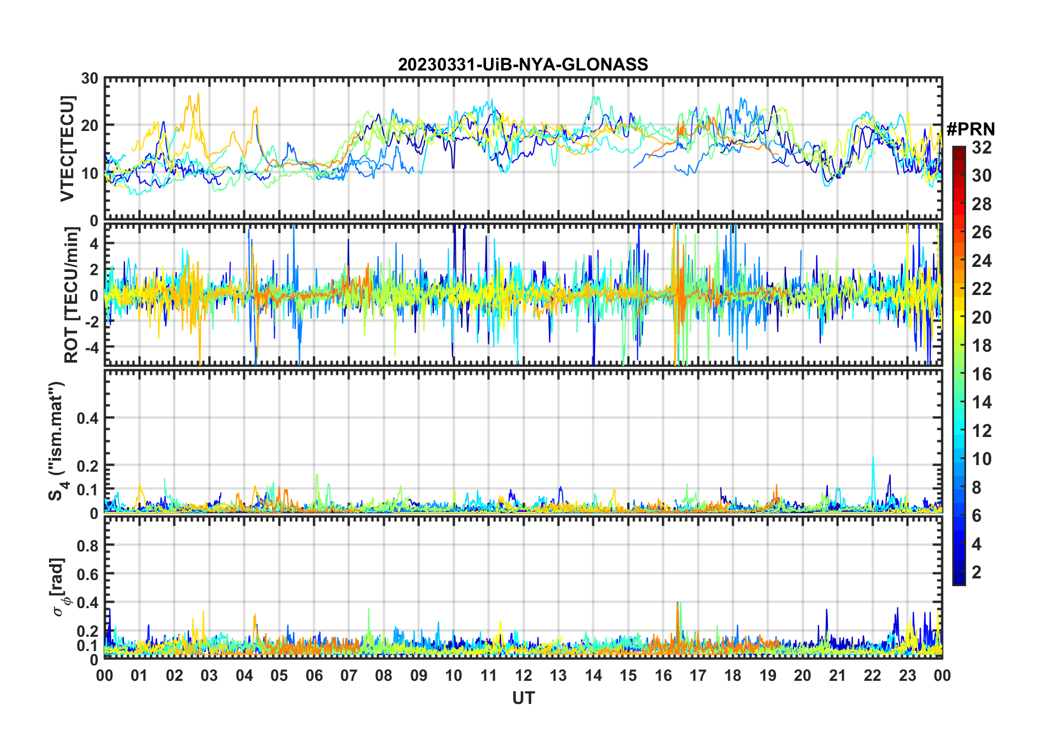Click the 0.4 tick on S4 axis
This screenshot has height=732, width=1047.
[x=88, y=418]
